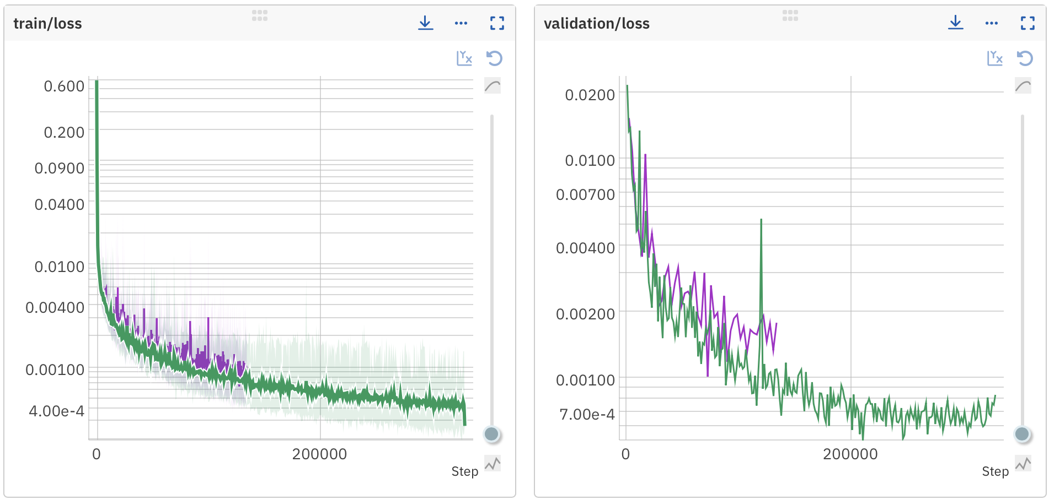Click the log-scale Y-axis icon on train/loss
1049x500 pixels.
tap(464, 58)
